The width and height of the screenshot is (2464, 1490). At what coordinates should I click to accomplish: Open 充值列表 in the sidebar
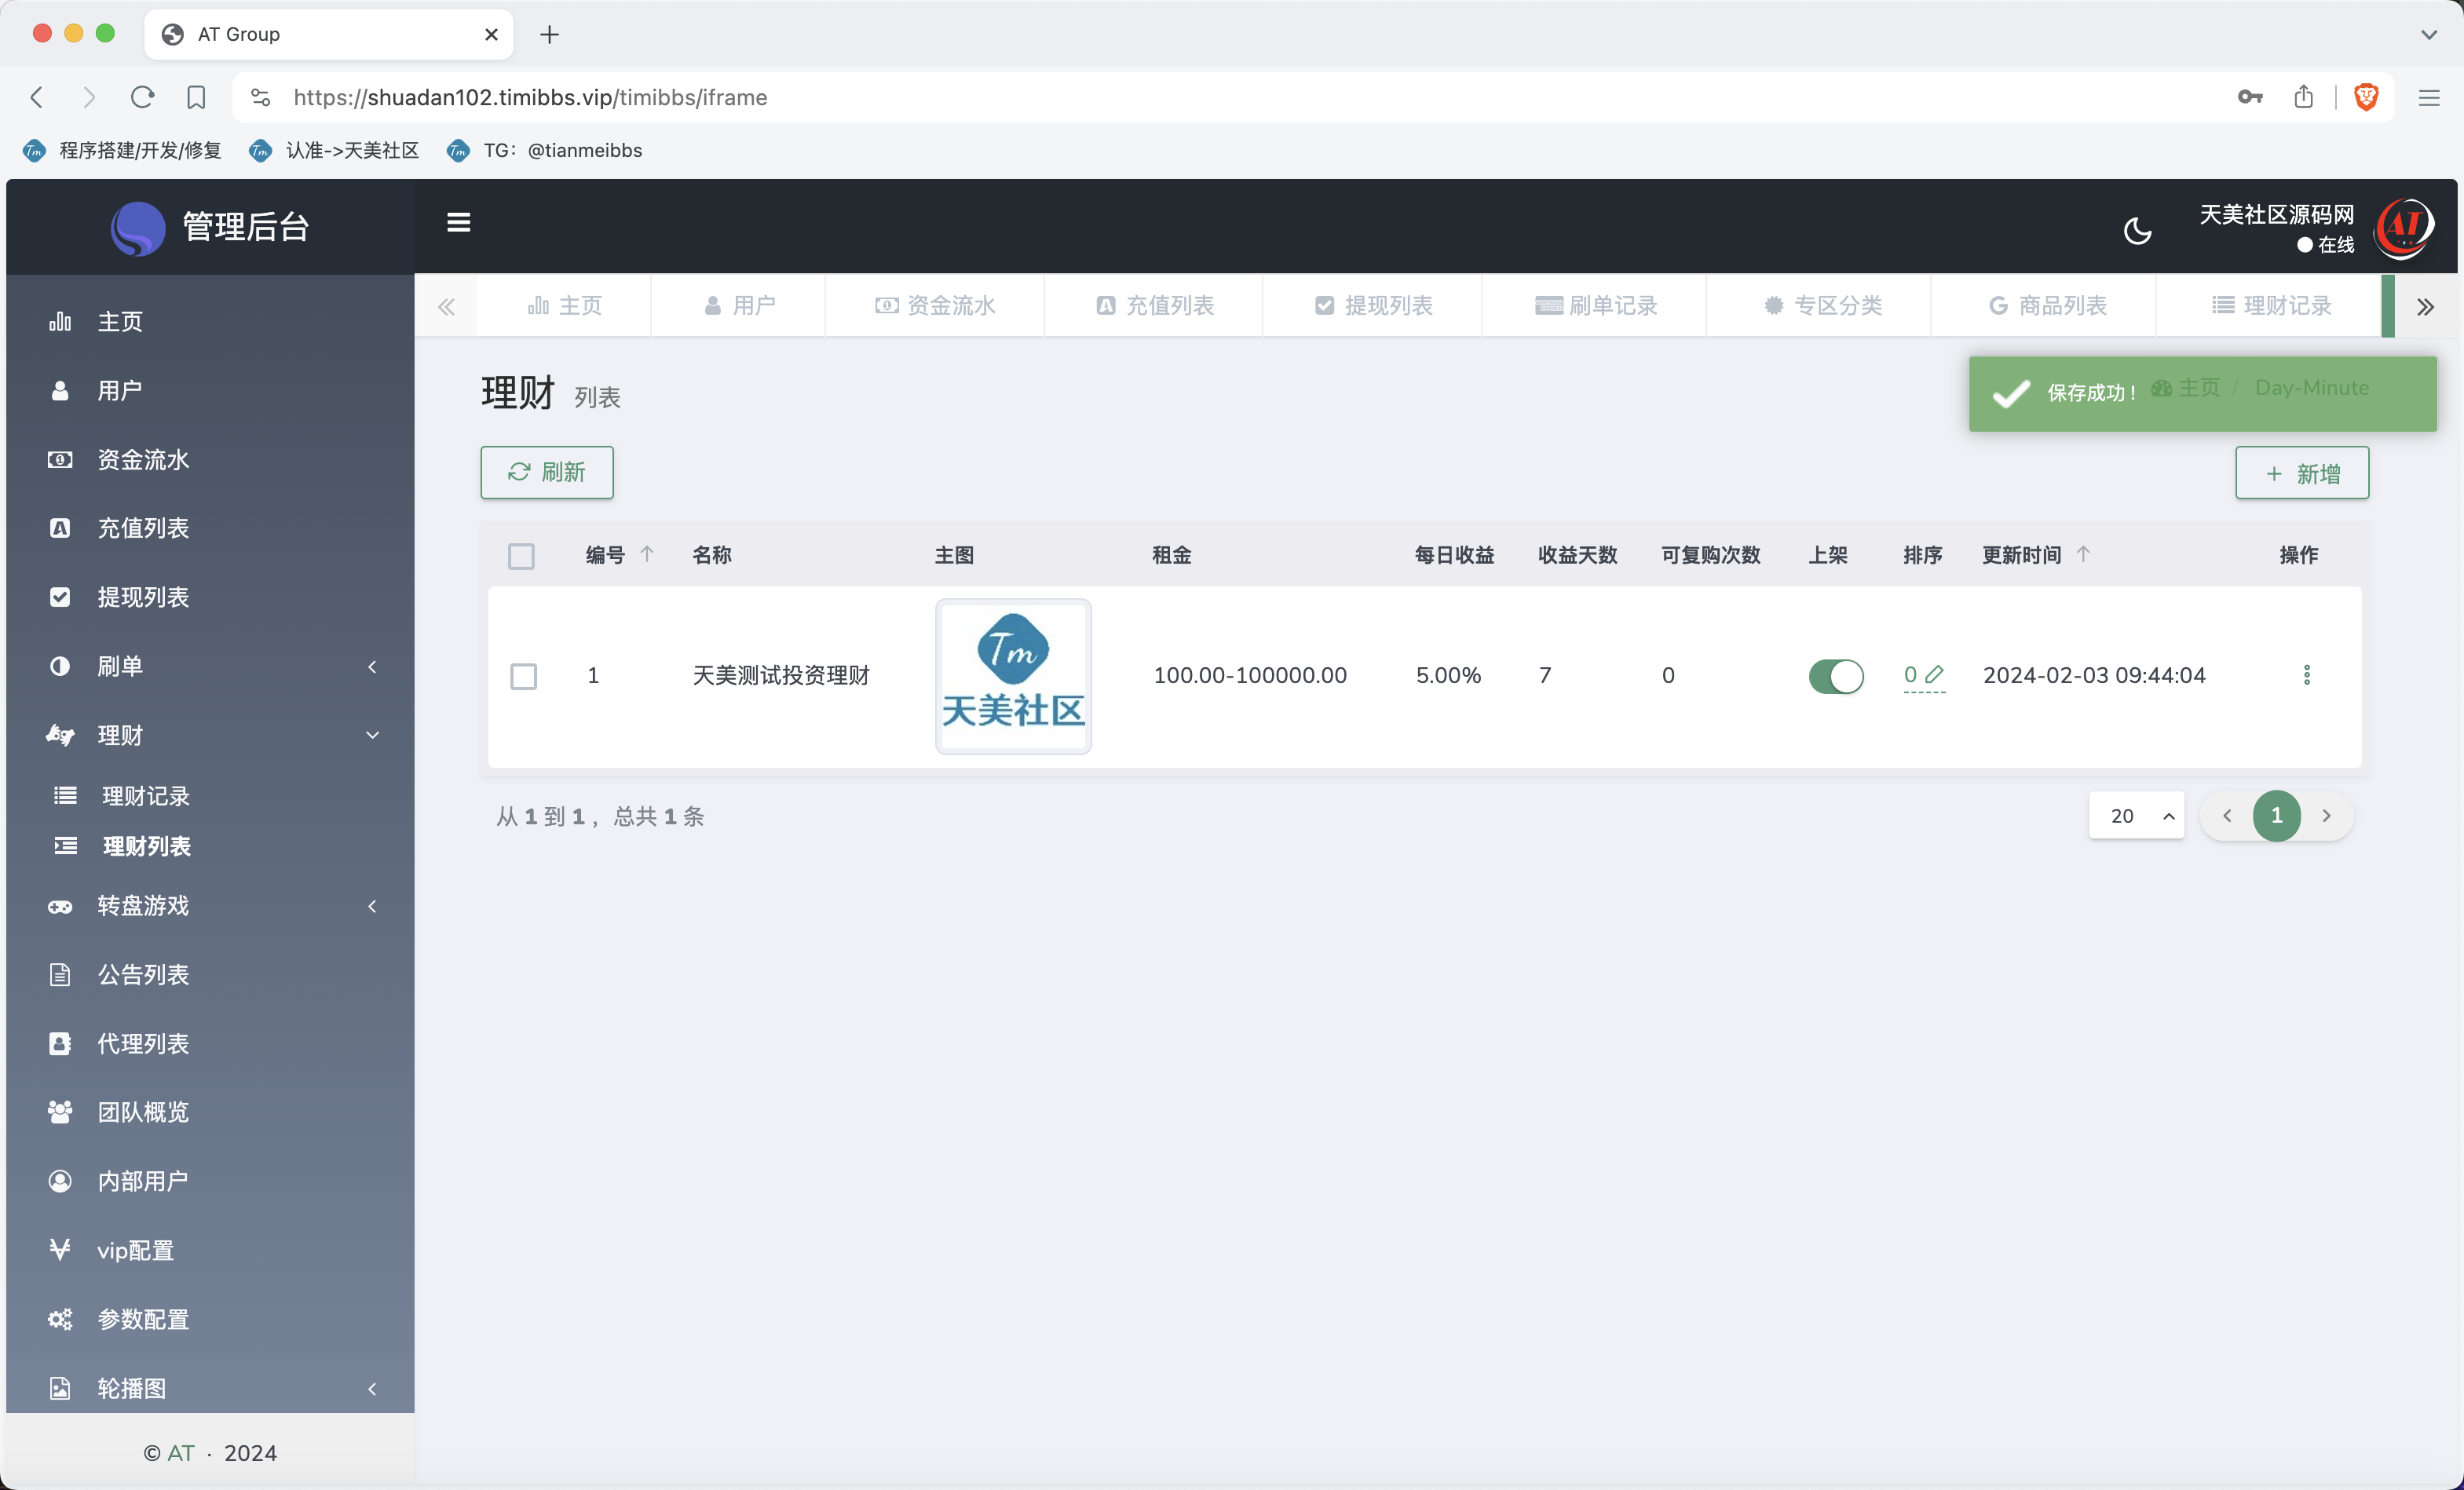tap(210, 528)
